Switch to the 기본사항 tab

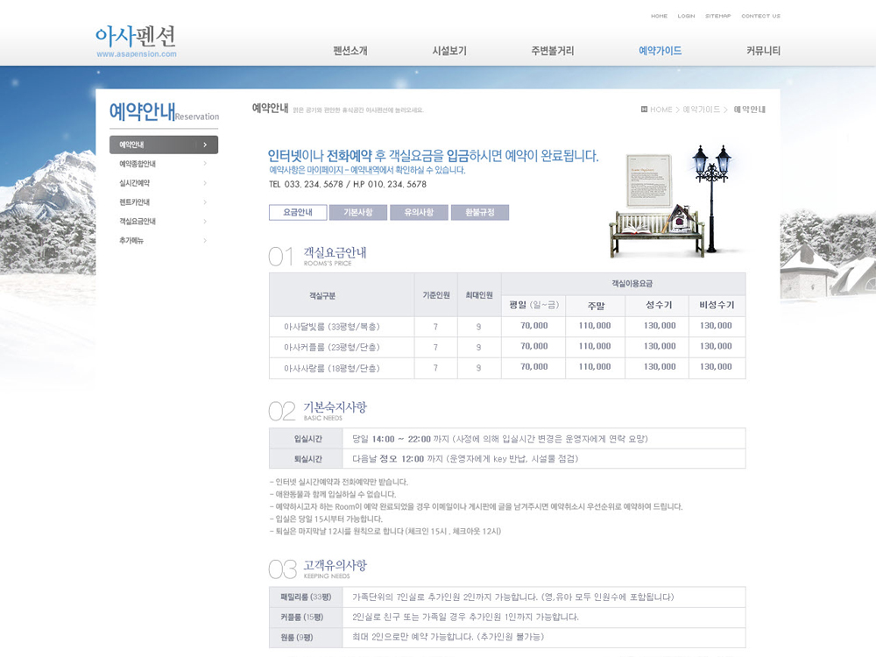pos(358,213)
